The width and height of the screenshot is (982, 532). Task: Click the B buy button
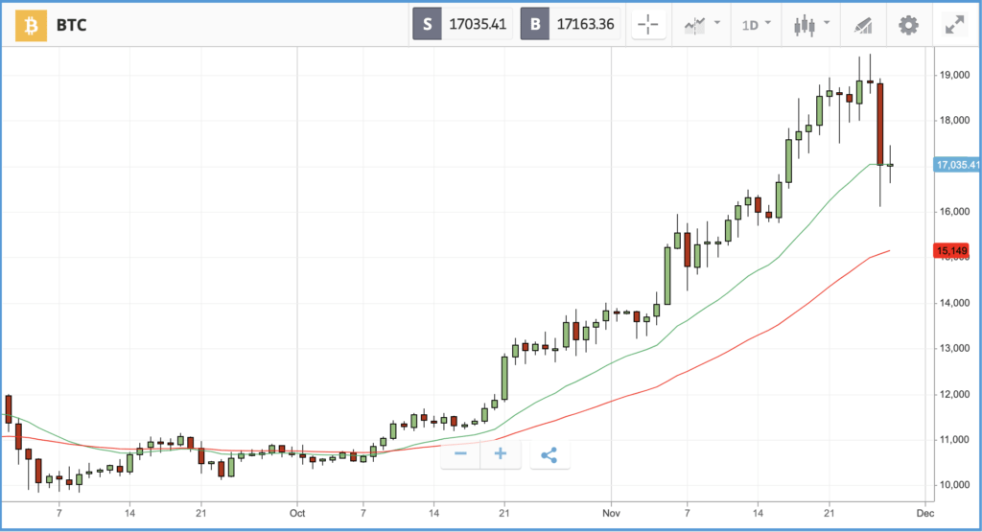point(535,24)
